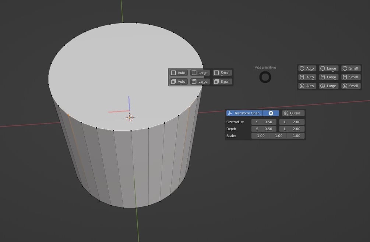Add a Large cylinder primitive
Screen dimensions: 370x242
coord(328,77)
